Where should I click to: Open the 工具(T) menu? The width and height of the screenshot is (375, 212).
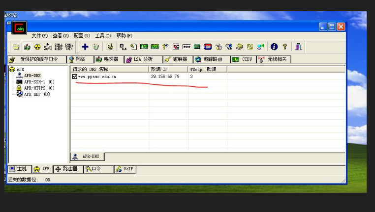pos(103,36)
